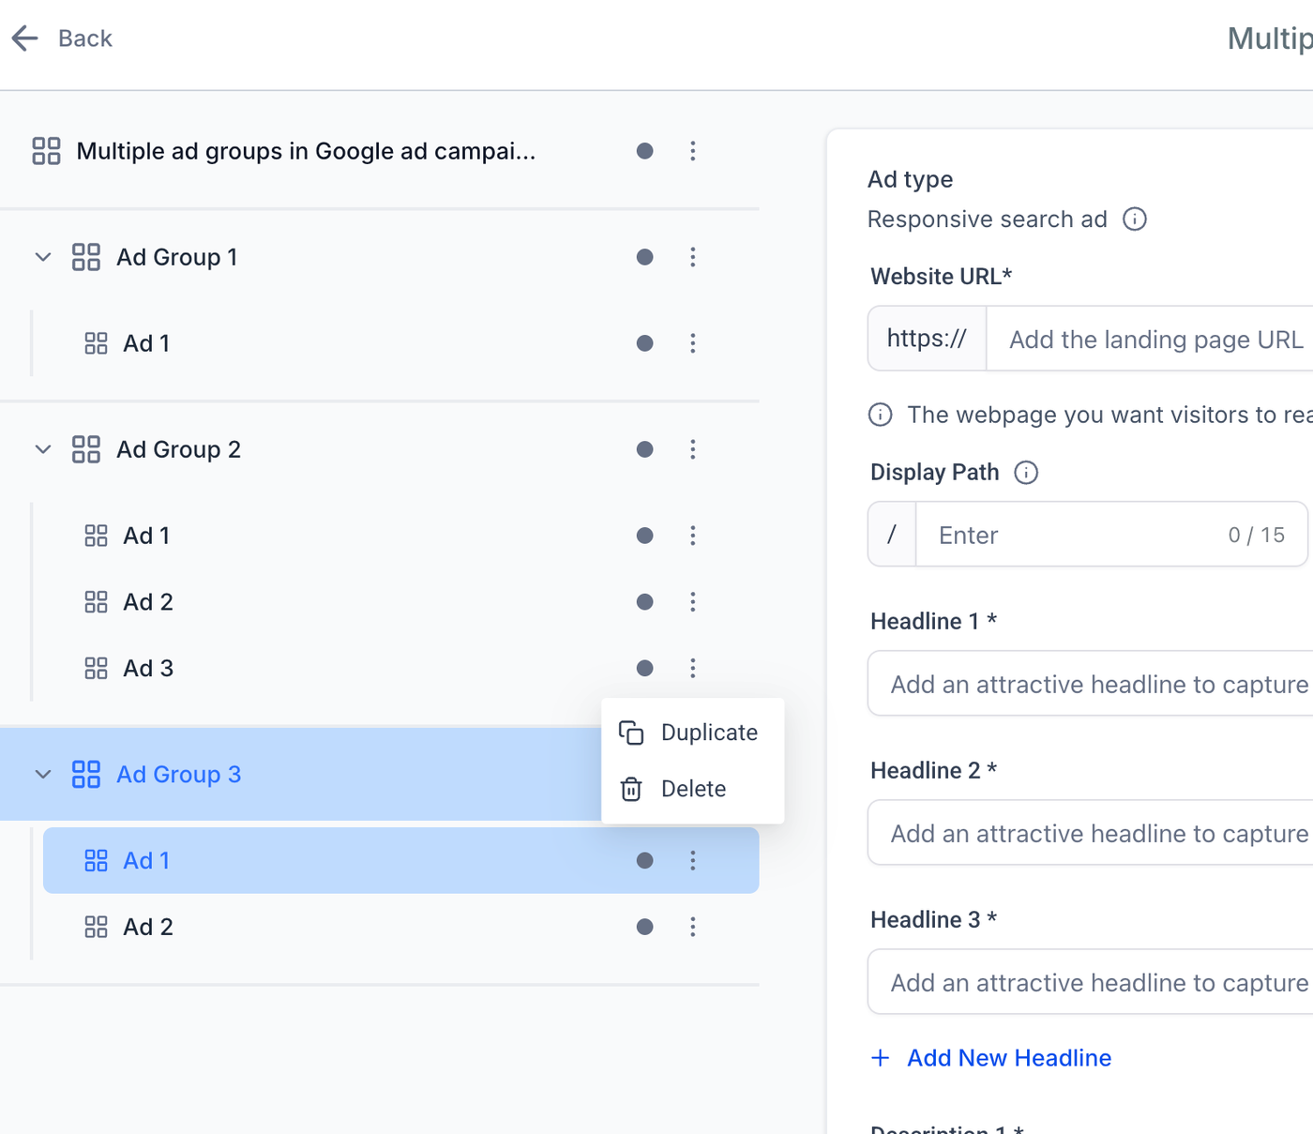Open the campaign's three-dot menu
The width and height of the screenshot is (1313, 1134).
pos(693,151)
